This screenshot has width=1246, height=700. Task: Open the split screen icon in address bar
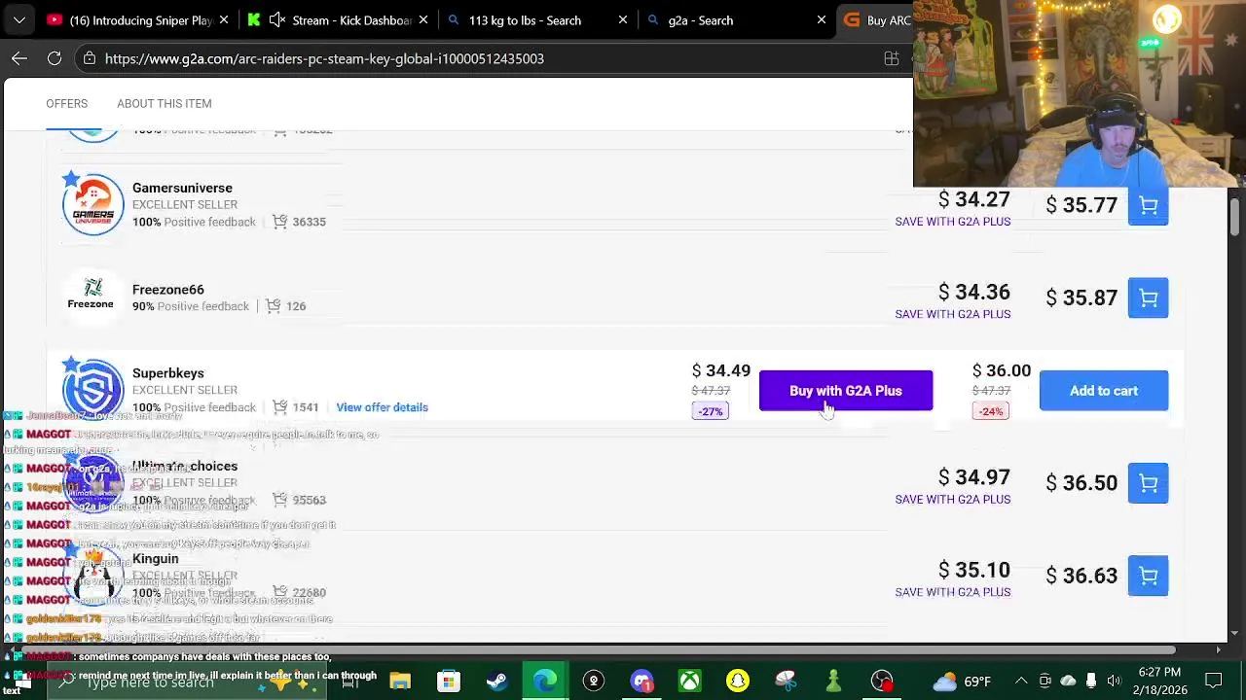pos(891,58)
